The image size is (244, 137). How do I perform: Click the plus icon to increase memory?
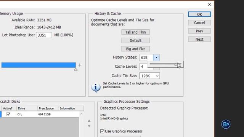pyautogui.click(x=80, y=65)
